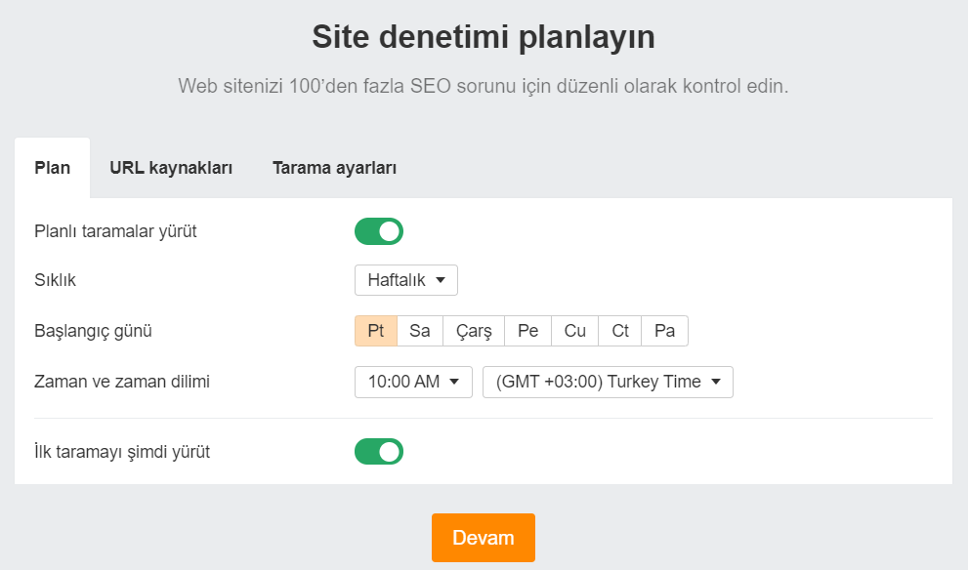Select 'Pt' as the start day
Screen dimensions: 968x570
(x=376, y=331)
